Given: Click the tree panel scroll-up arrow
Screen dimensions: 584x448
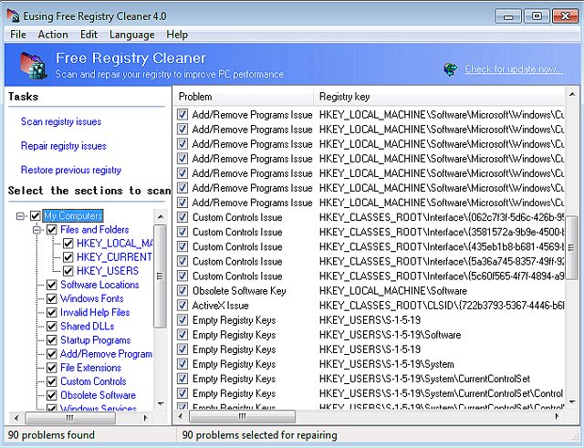Looking at the screenshot, I should (160, 216).
